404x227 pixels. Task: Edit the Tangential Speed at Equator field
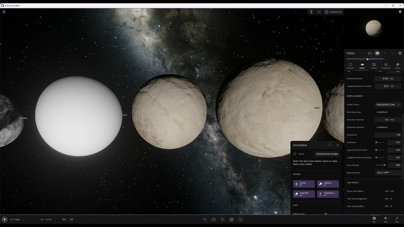[388, 86]
